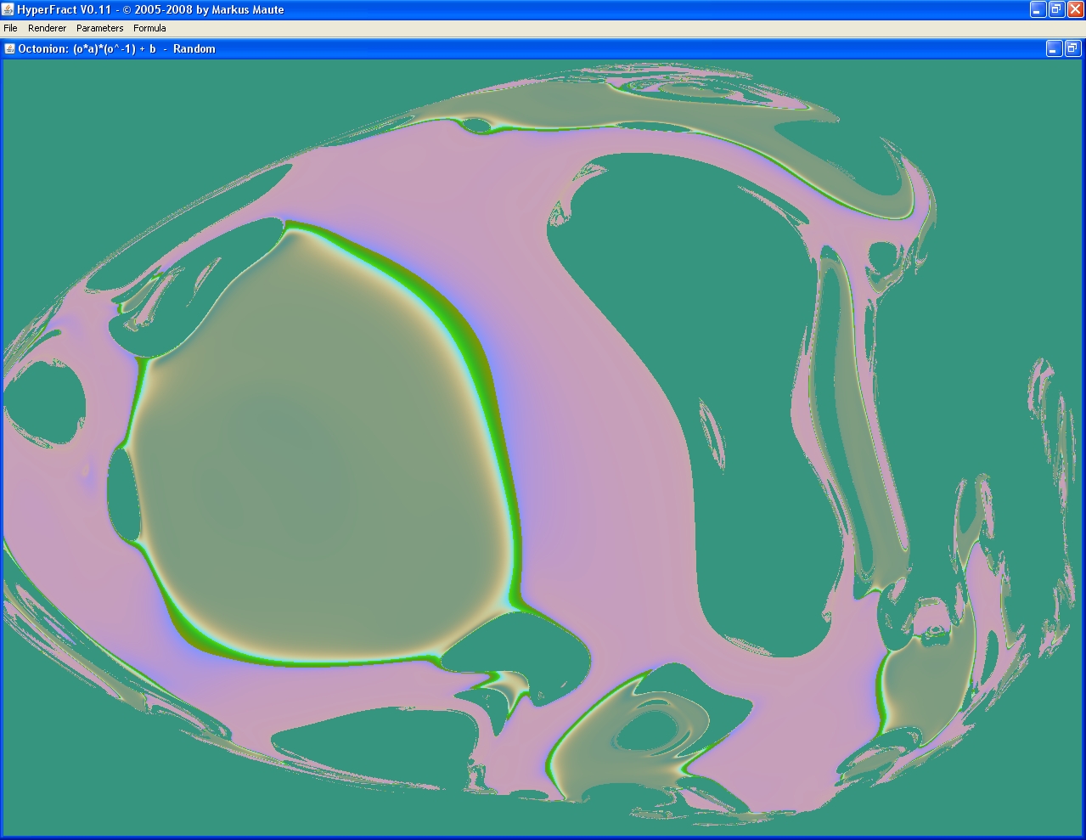Click the teal pocket below the blob's right corner
Viewport: 1086px width, 840px height.
pos(518,647)
